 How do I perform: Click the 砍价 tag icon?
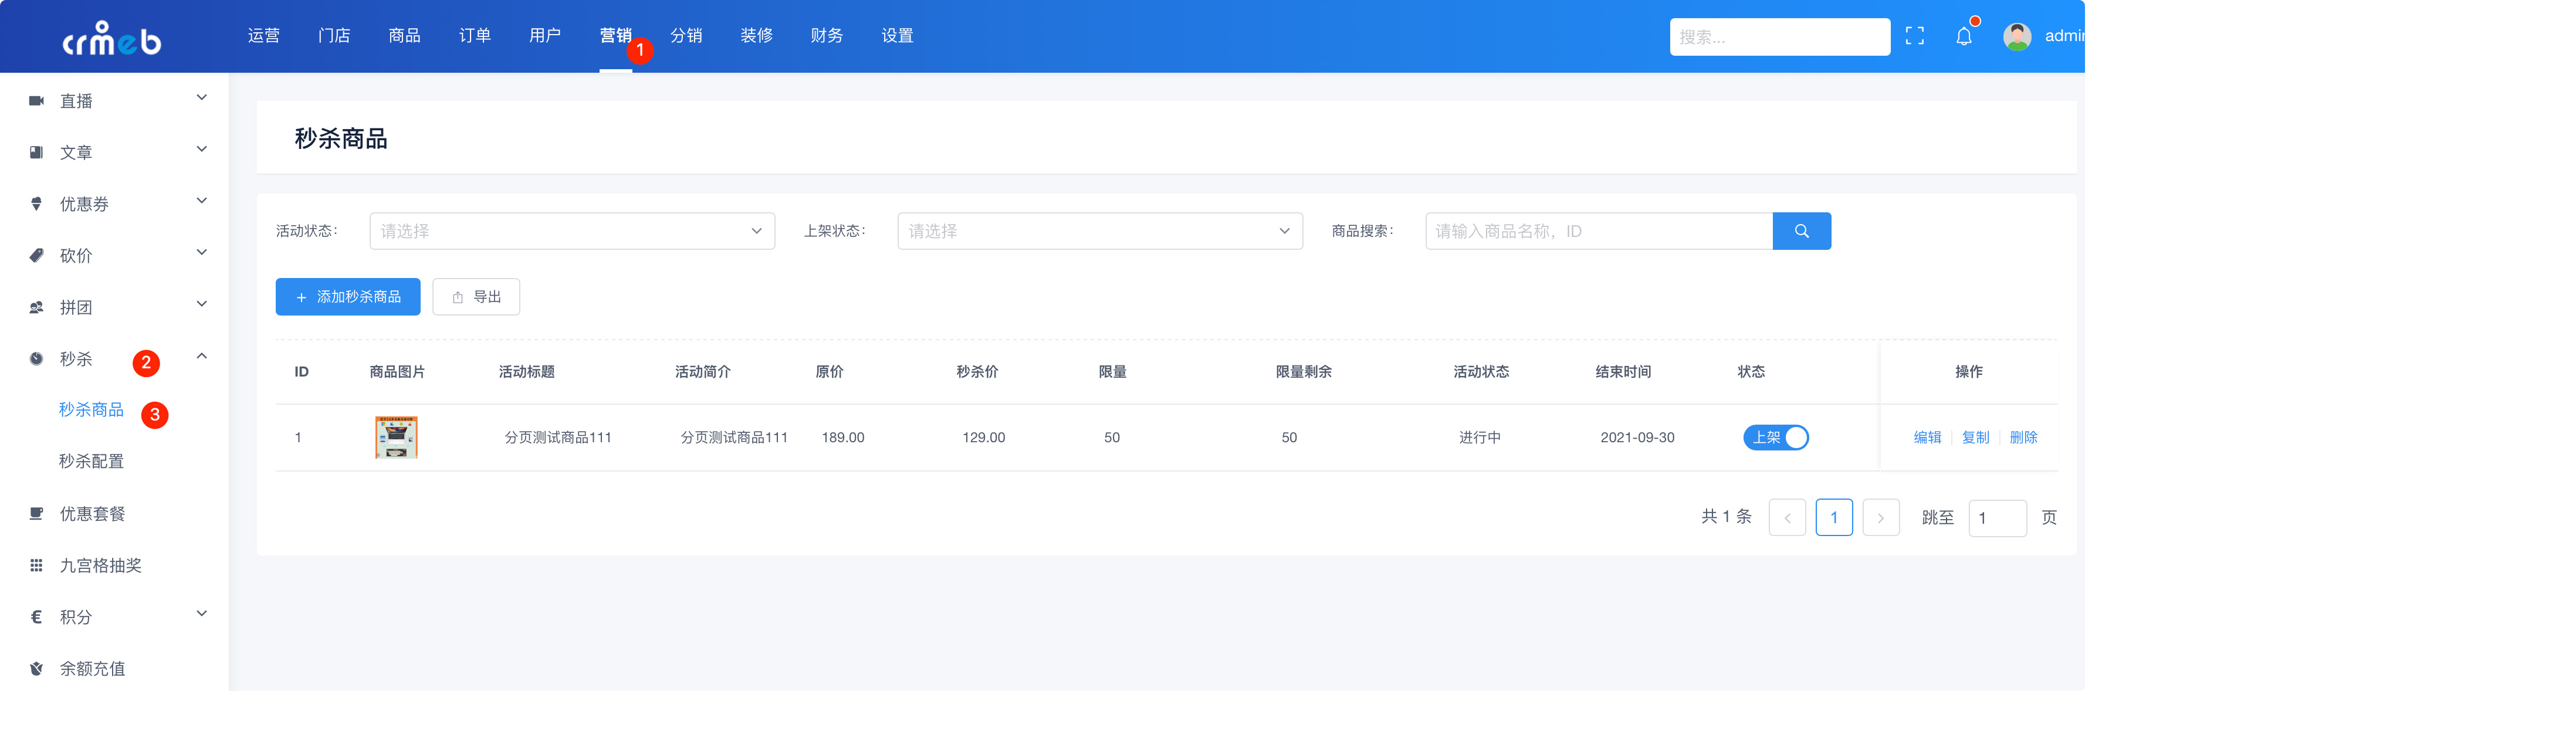click(37, 255)
